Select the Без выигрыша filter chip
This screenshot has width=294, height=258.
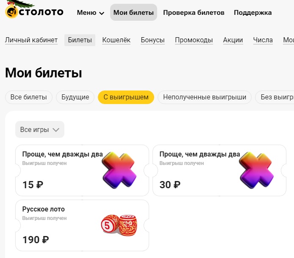point(275,97)
